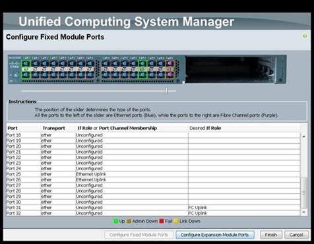Select the Port 27 row
The width and height of the screenshot is (314, 244).
click(x=153, y=185)
